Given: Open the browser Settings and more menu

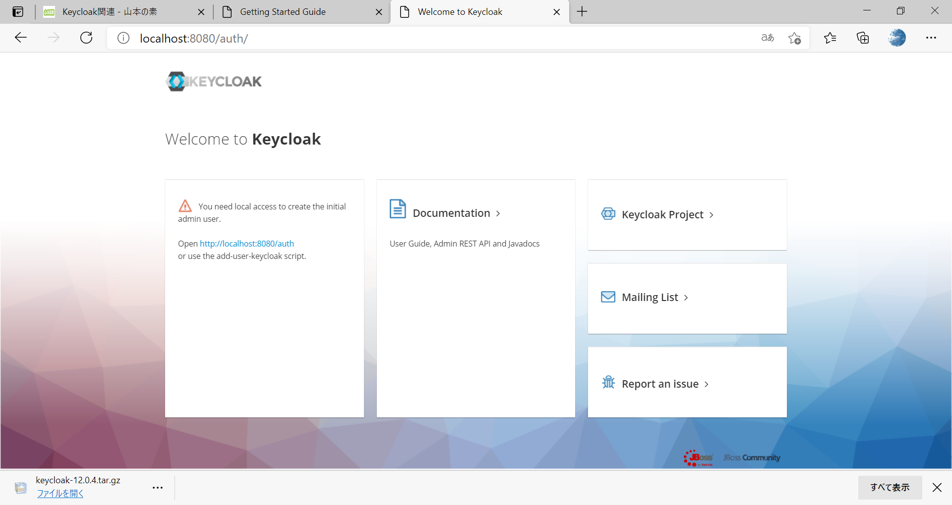Looking at the screenshot, I should pyautogui.click(x=931, y=38).
